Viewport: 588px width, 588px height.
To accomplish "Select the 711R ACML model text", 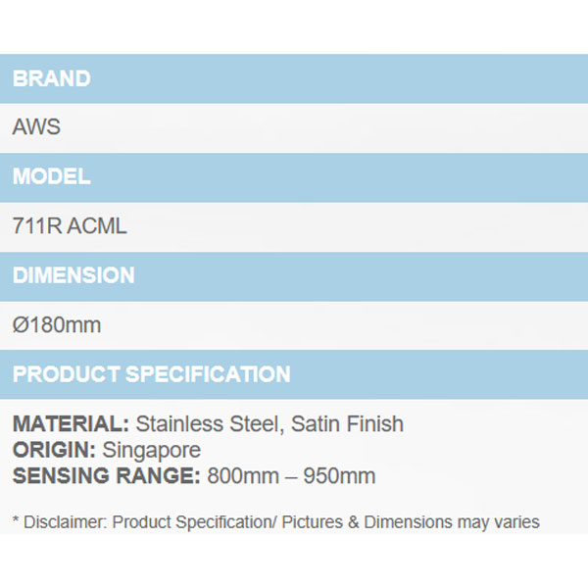I will click(70, 226).
